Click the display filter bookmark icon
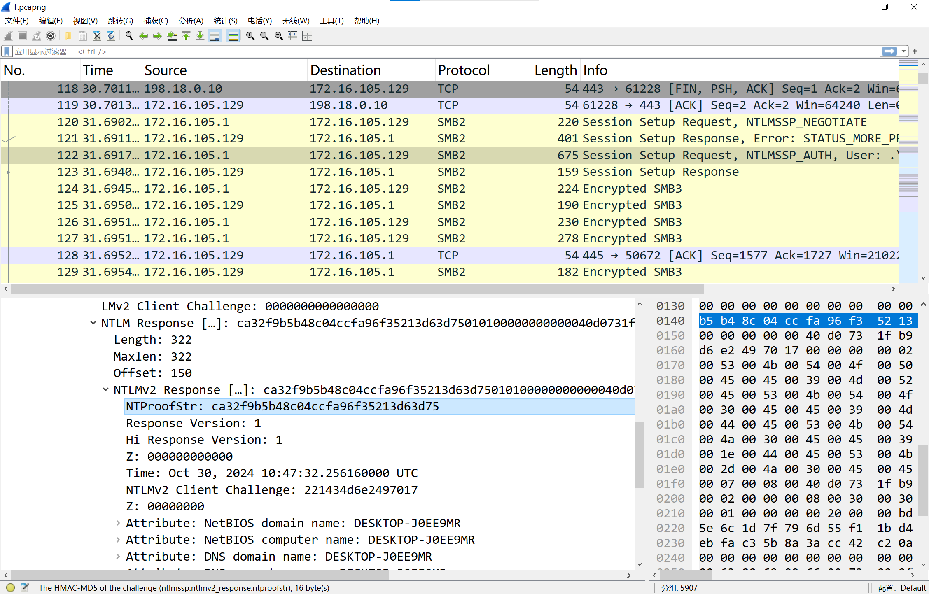Viewport: 929px width, 594px height. click(7, 51)
